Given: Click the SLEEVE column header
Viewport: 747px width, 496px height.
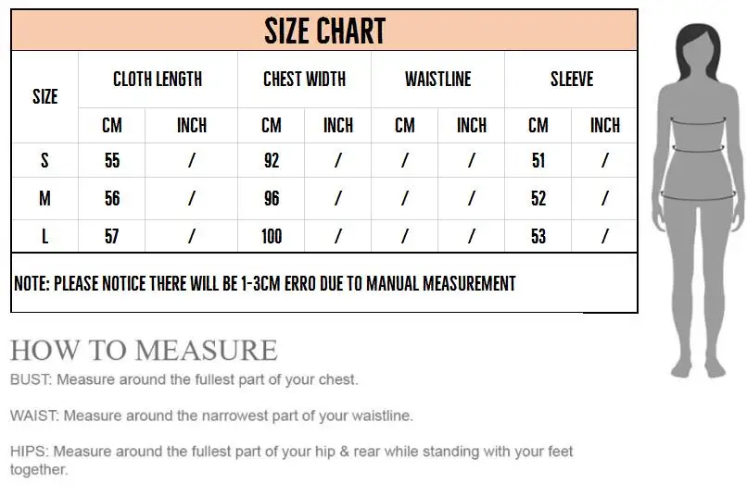Looking at the screenshot, I should coord(572,79).
